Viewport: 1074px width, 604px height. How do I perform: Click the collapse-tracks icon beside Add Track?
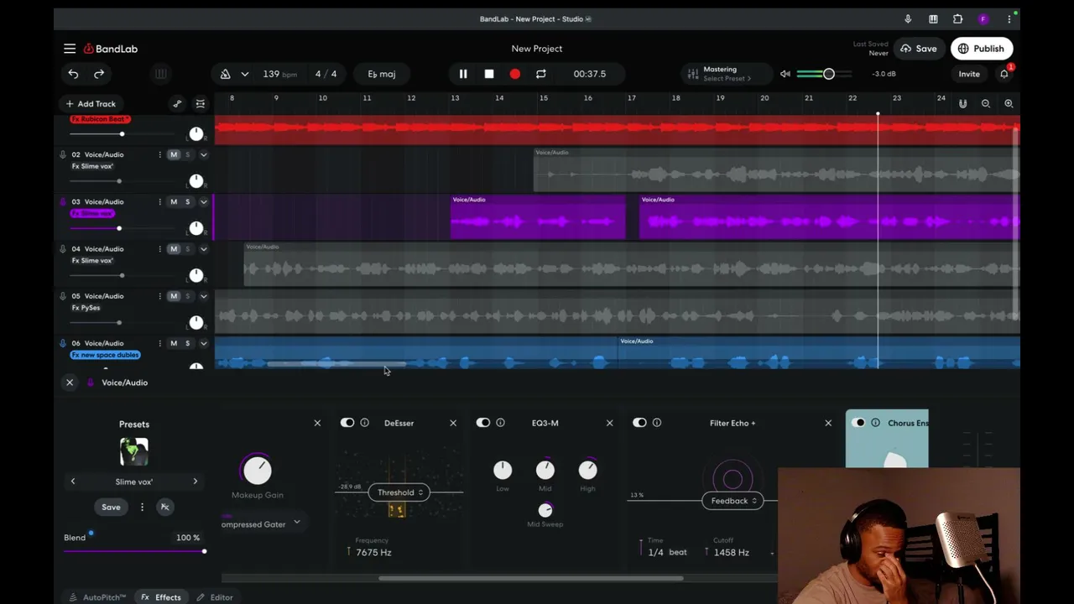click(201, 104)
